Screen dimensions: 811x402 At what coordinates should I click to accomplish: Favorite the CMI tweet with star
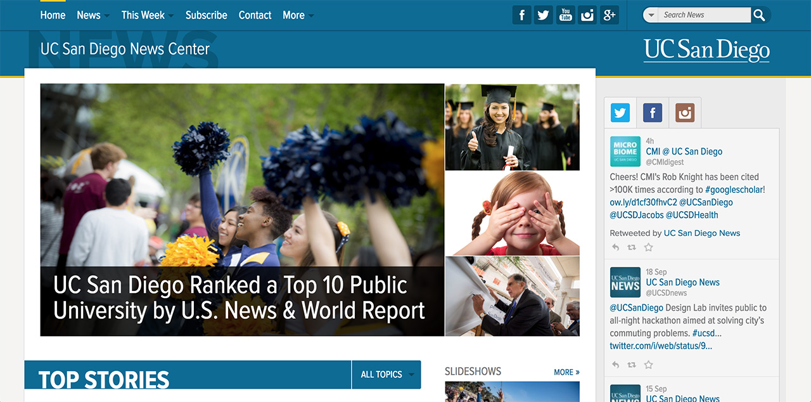click(x=648, y=247)
